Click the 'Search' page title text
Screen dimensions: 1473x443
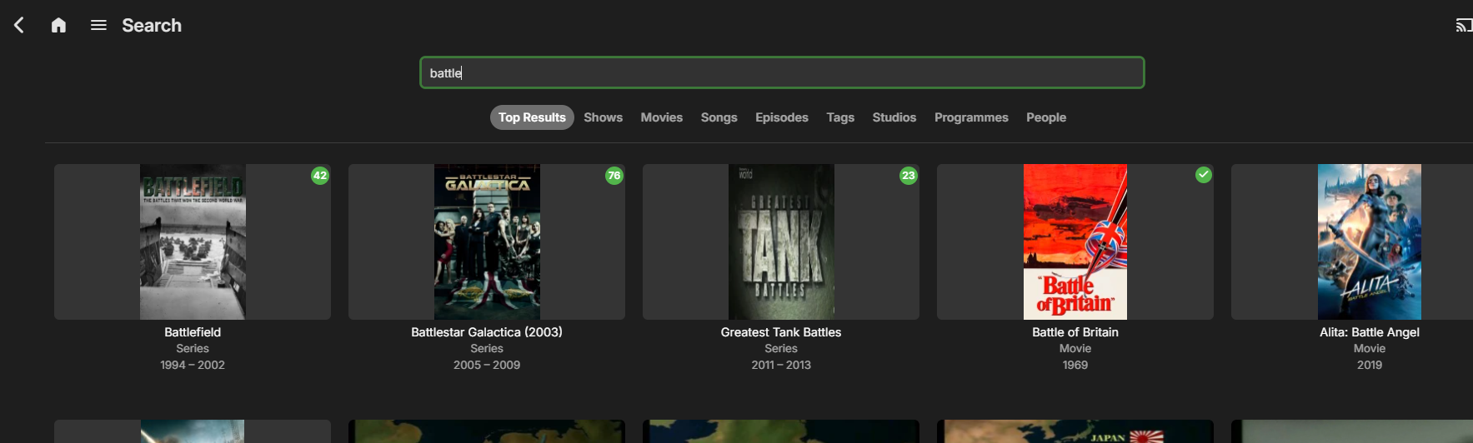point(152,25)
